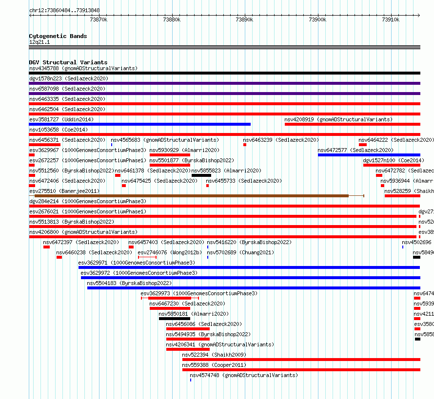Click nsv5494935 ByrskaBishop2022 label

[208, 334]
